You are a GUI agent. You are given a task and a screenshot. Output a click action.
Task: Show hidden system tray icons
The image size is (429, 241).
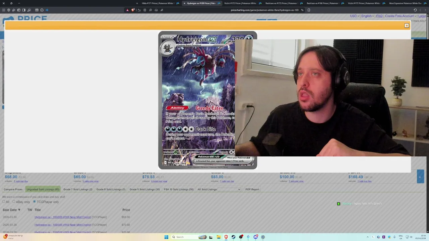click(367, 237)
